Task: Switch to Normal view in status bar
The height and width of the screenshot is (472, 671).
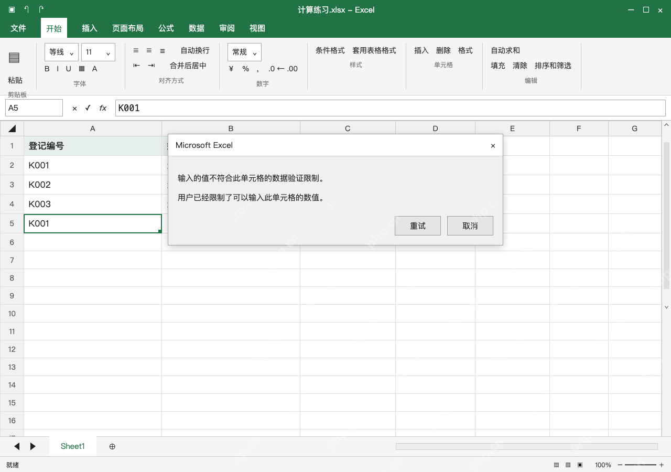Action: click(x=556, y=465)
